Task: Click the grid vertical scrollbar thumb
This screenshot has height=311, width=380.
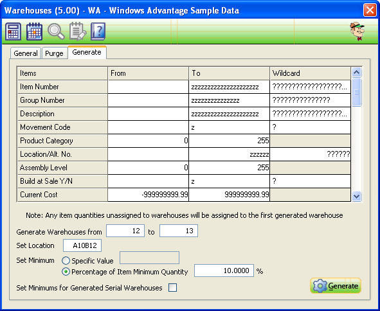Action: click(x=356, y=92)
